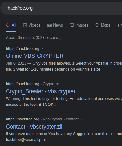Viewport: 122px width, 146px height.
Task: Click the https://hackfree.org › Crypto URL
Action: coord(30,84)
